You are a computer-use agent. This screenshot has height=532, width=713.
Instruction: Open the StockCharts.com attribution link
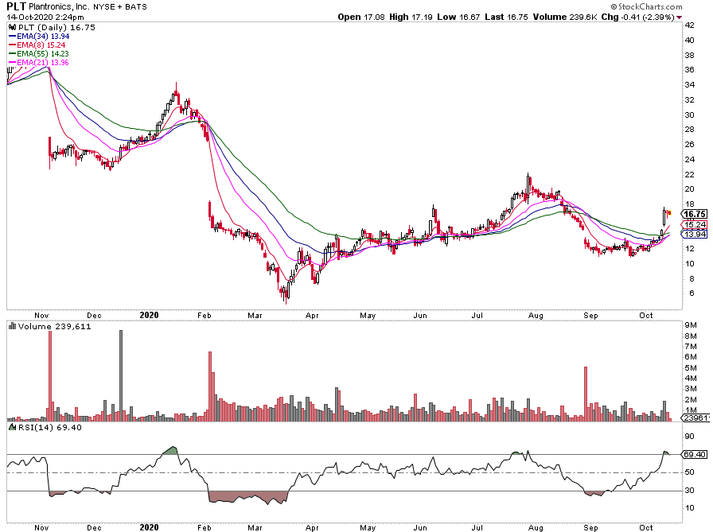tap(646, 6)
